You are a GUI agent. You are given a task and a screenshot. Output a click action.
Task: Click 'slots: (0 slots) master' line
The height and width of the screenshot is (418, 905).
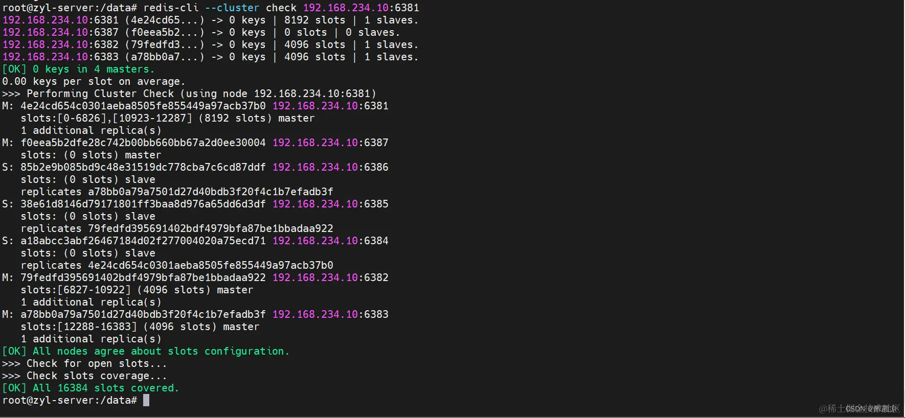[91, 155]
